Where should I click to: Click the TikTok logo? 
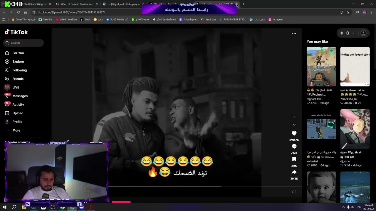pyautogui.click(x=16, y=32)
